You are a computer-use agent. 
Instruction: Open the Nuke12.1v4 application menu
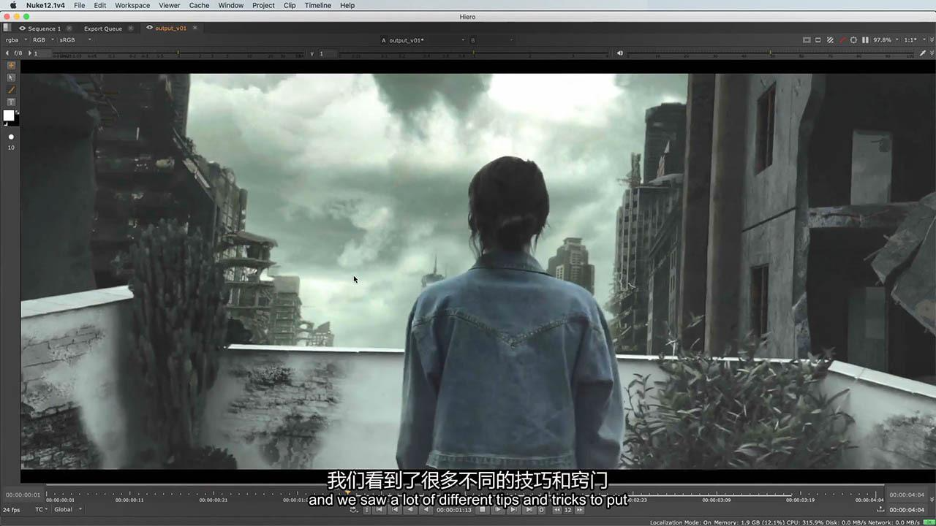[45, 5]
